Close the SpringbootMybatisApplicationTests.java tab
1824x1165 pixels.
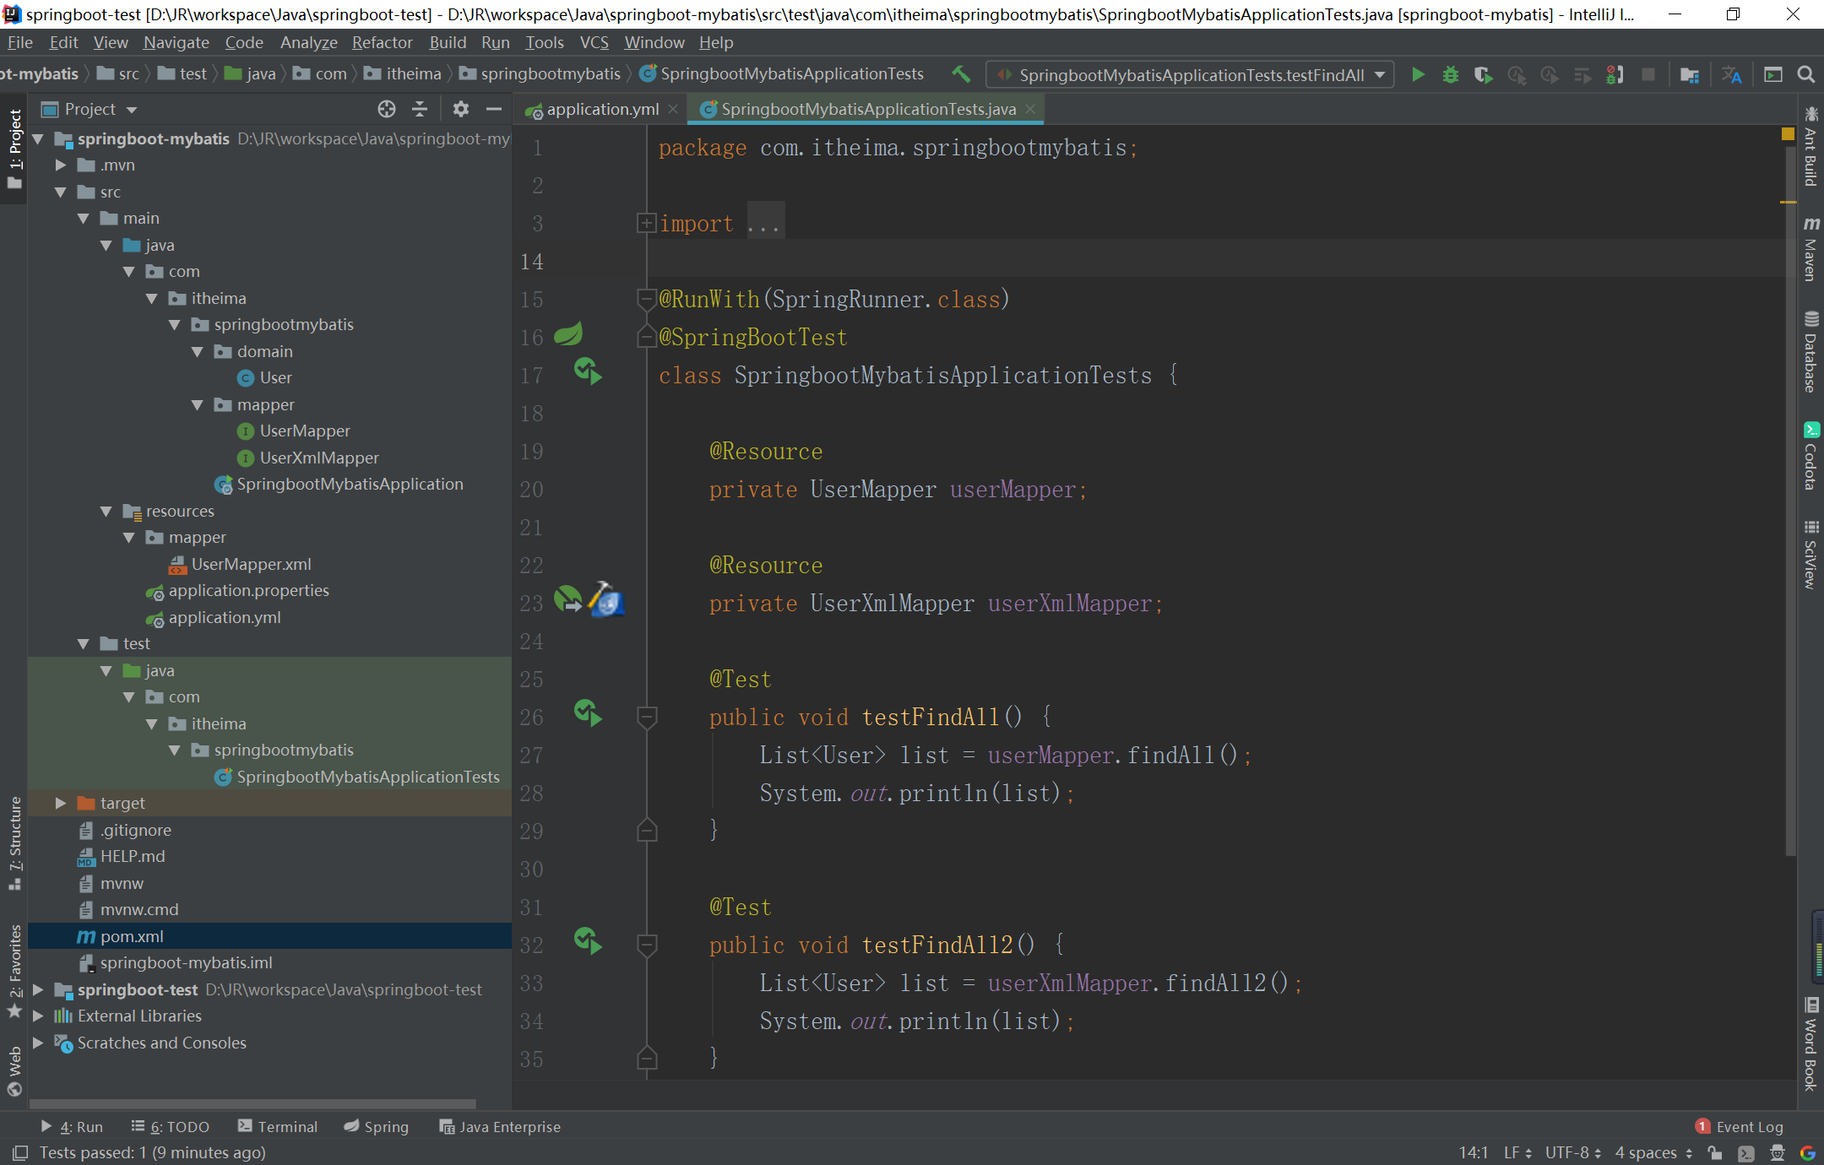tap(1030, 109)
